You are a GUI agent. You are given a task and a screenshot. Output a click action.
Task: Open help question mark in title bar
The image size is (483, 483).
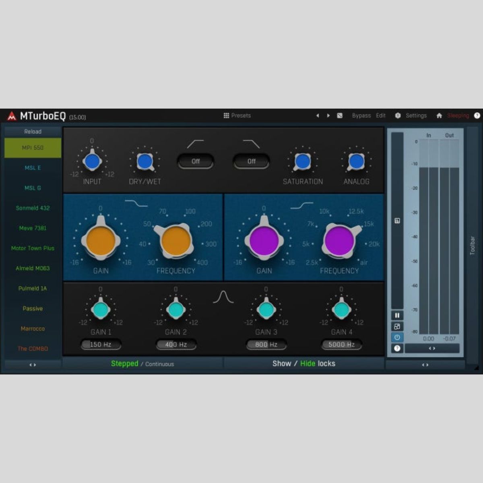[477, 116]
